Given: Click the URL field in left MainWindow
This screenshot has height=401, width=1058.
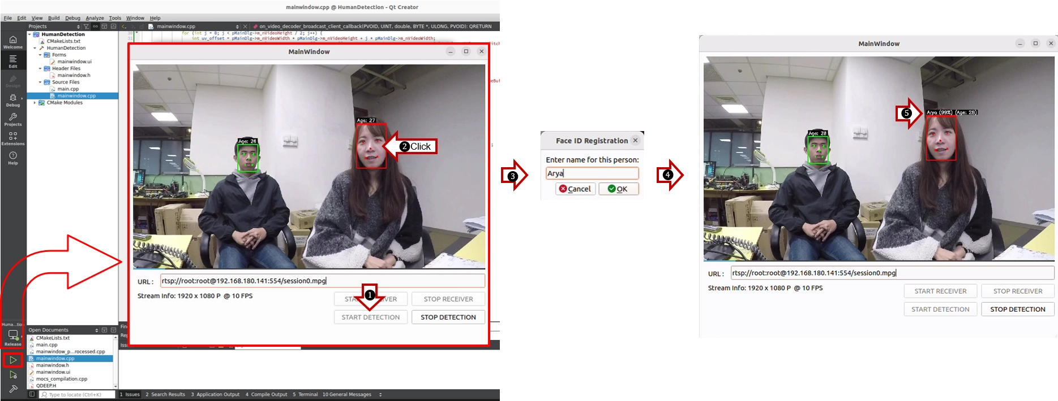Looking at the screenshot, I should (x=323, y=281).
